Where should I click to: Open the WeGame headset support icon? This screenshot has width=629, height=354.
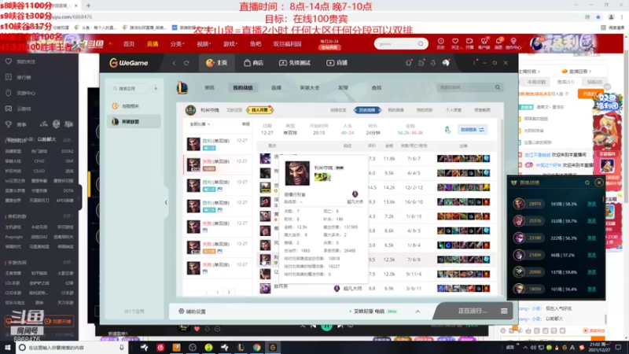coord(408,63)
